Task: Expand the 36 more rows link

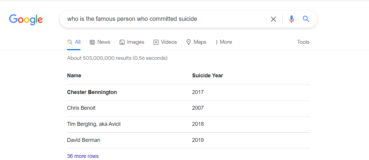Action: (x=83, y=156)
